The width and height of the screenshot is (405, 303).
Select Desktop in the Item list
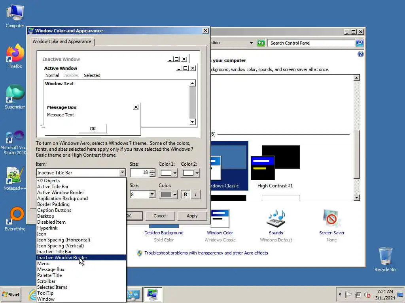81,216
